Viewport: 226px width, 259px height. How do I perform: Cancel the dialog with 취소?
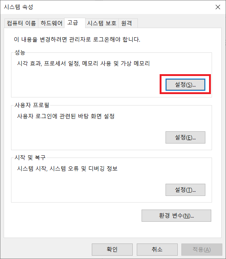157,249
